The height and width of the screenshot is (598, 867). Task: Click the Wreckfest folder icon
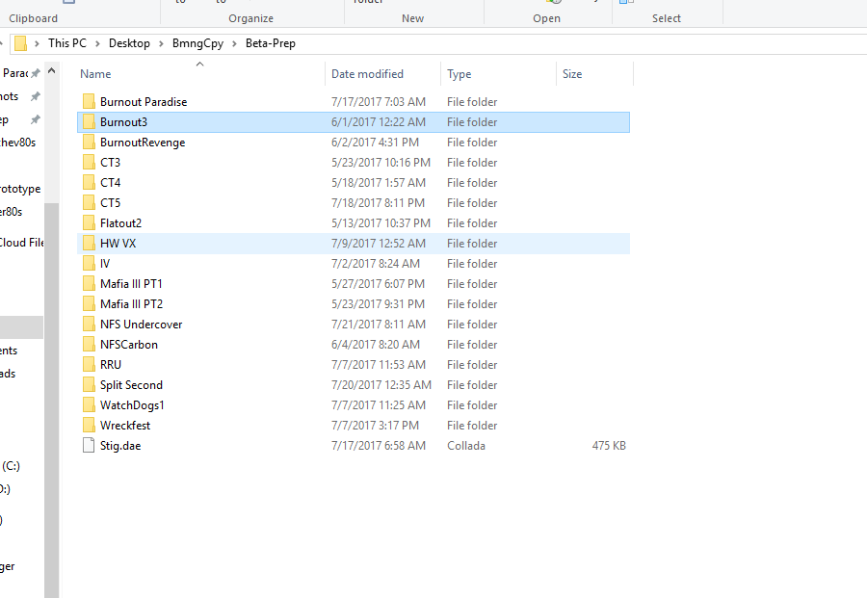(89, 426)
